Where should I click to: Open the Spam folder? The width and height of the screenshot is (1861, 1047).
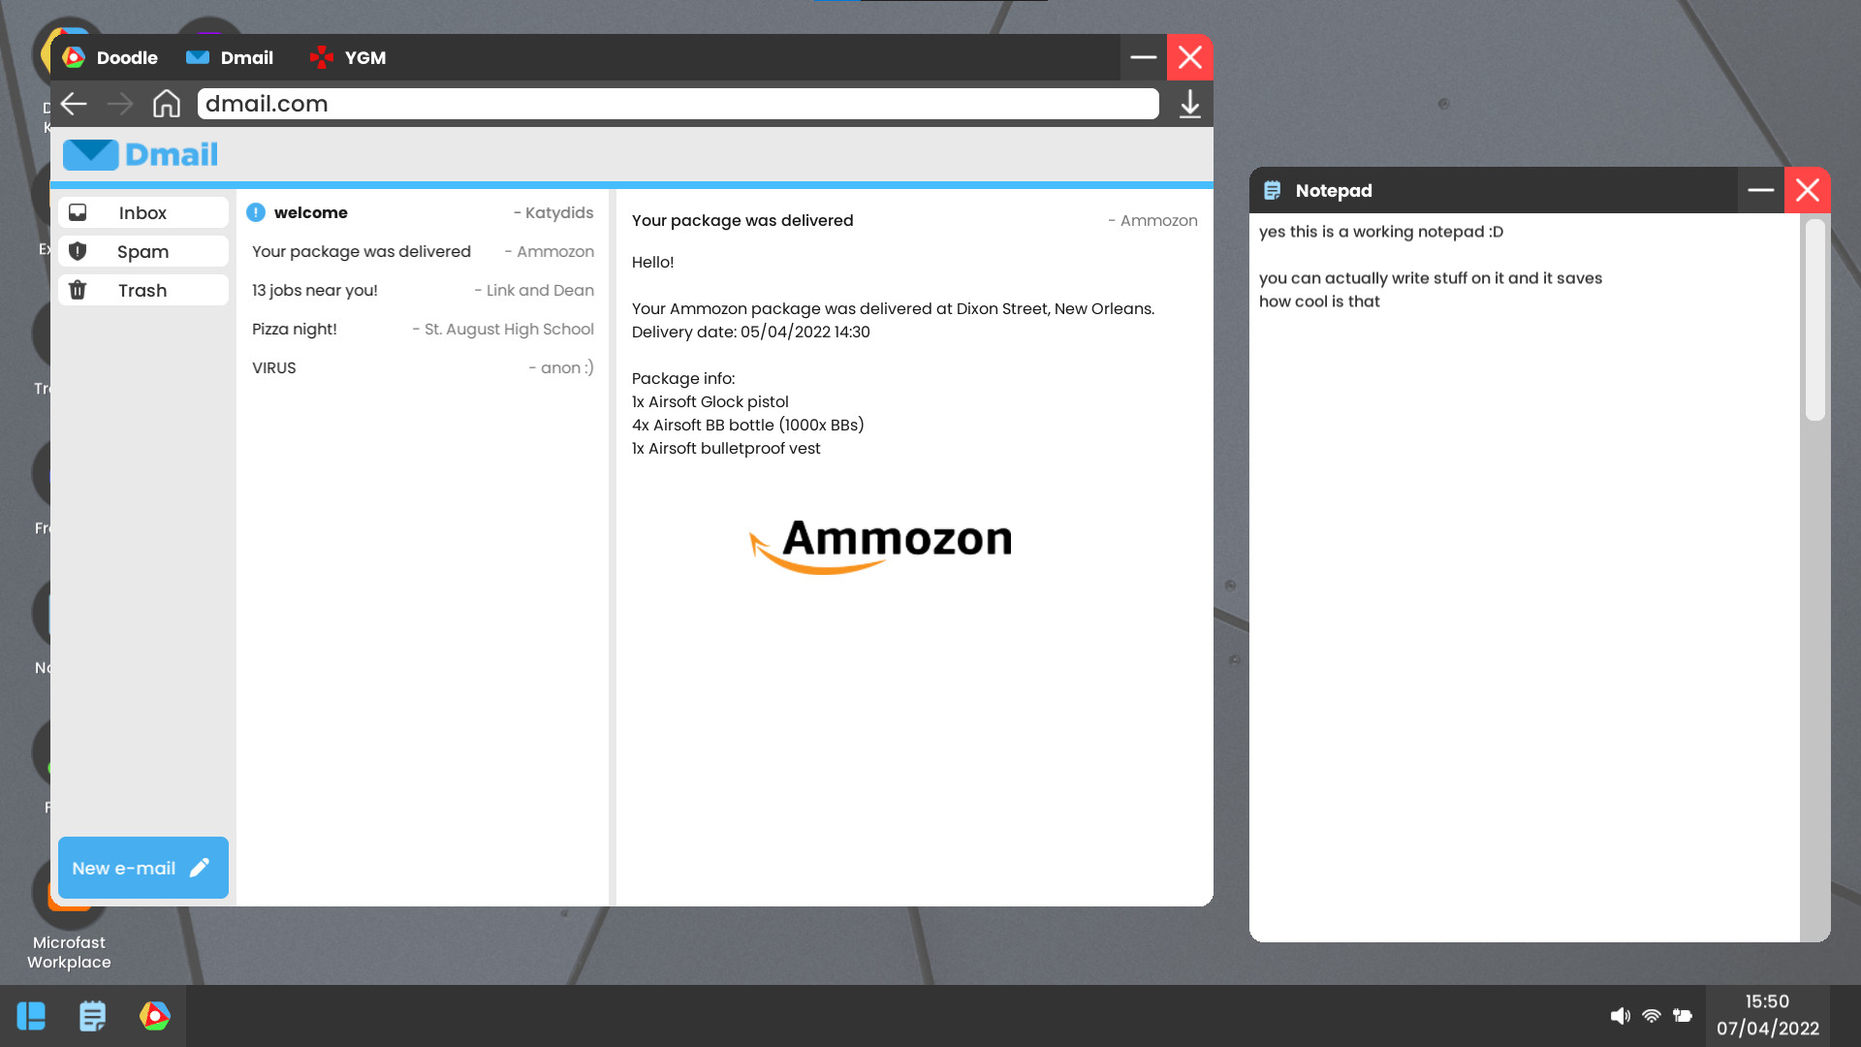click(x=142, y=251)
